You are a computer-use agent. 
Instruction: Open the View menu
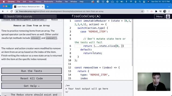pyautogui.click(x=31, y=2)
